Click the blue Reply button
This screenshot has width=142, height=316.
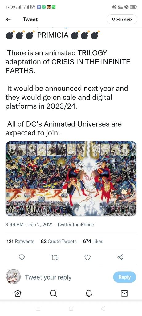[124, 277]
